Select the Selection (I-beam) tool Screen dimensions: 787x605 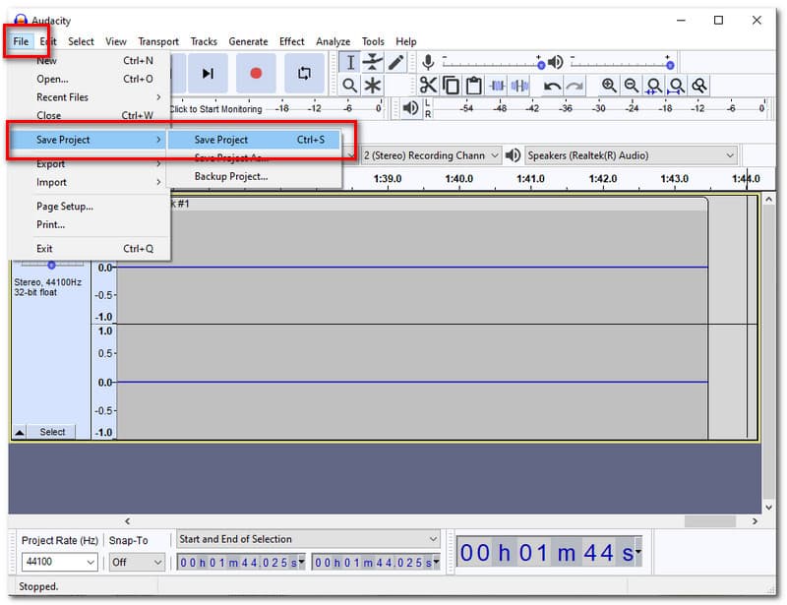coord(350,63)
